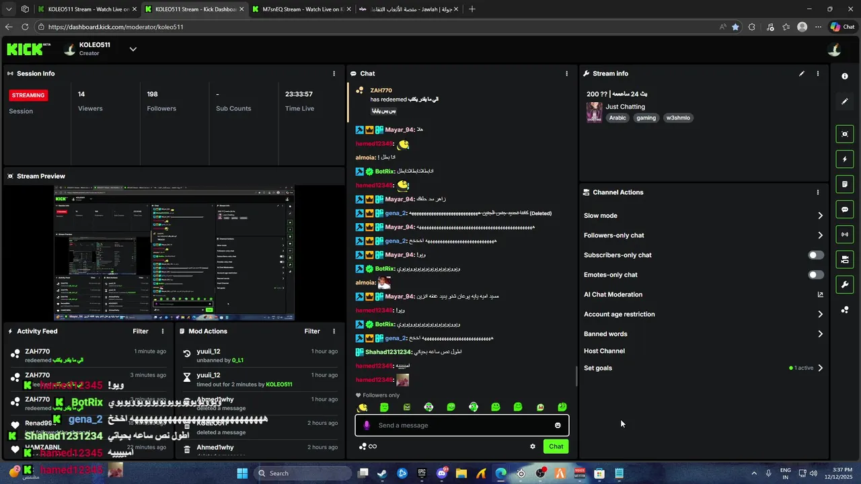Toggle the stream preview widget icon in sidebar
This screenshot has height=484, width=861.
(x=845, y=134)
